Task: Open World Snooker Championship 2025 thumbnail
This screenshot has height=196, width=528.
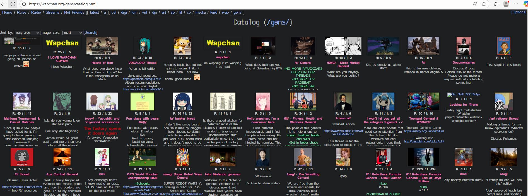Action: pyautogui.click(x=142, y=158)
